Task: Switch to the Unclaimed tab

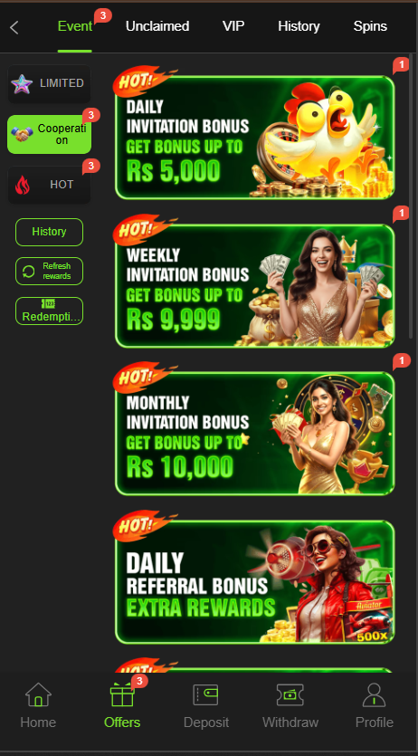Action: (157, 26)
